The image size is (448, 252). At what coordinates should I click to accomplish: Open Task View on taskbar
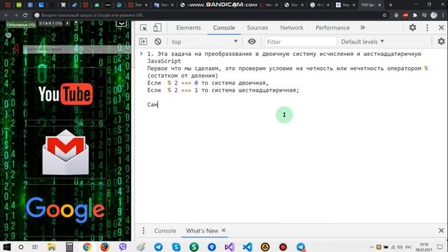click(35, 247)
